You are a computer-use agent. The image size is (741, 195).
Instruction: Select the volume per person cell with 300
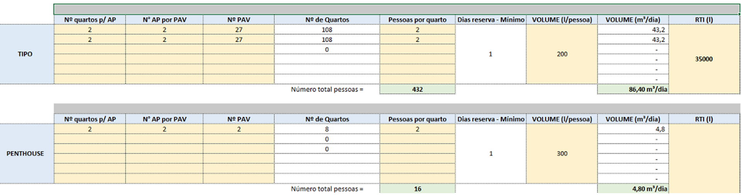(x=562, y=153)
